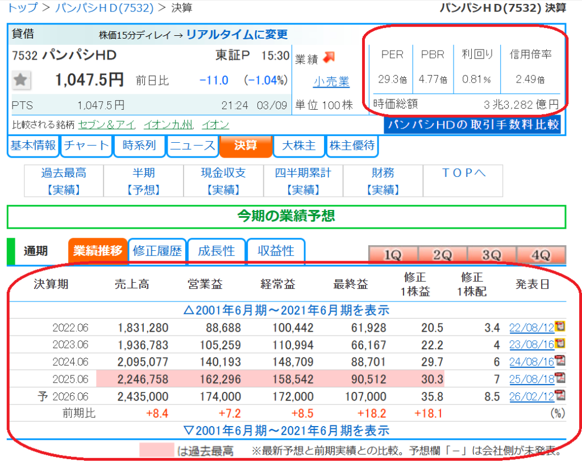This screenshot has height=463, width=582.
Task: Go to 現金収支【実績】 section
Action: coord(223,181)
